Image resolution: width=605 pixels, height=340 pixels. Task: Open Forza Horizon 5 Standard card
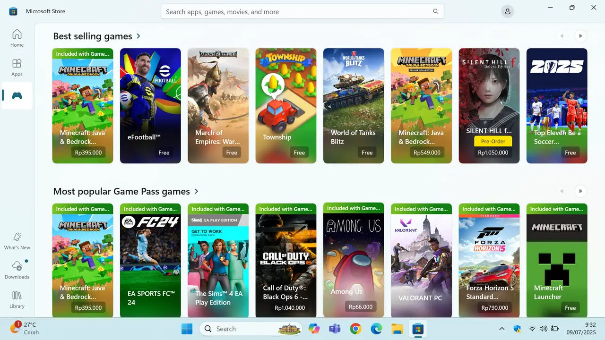[489, 261]
